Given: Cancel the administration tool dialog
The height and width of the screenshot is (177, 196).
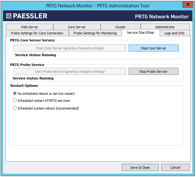Looking at the screenshot, I should pos(175,167).
